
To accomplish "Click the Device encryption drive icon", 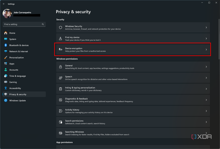I will point(61,50).
